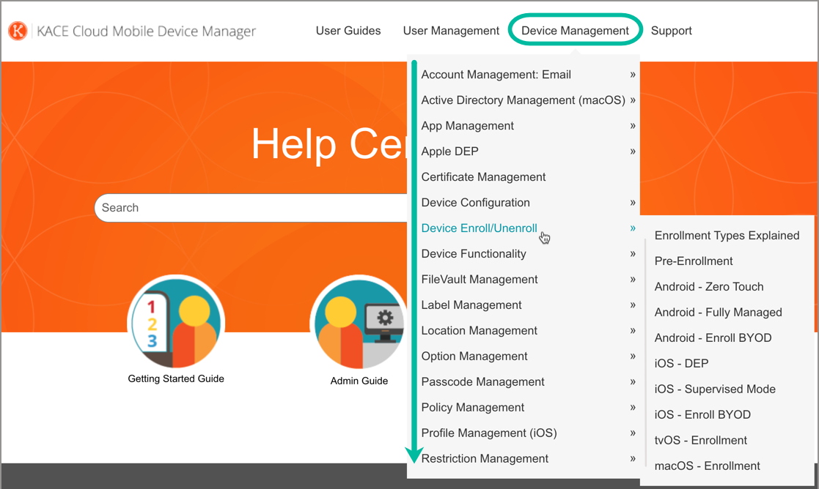Click the Device Management menu
This screenshot has width=819, height=489.
point(575,31)
